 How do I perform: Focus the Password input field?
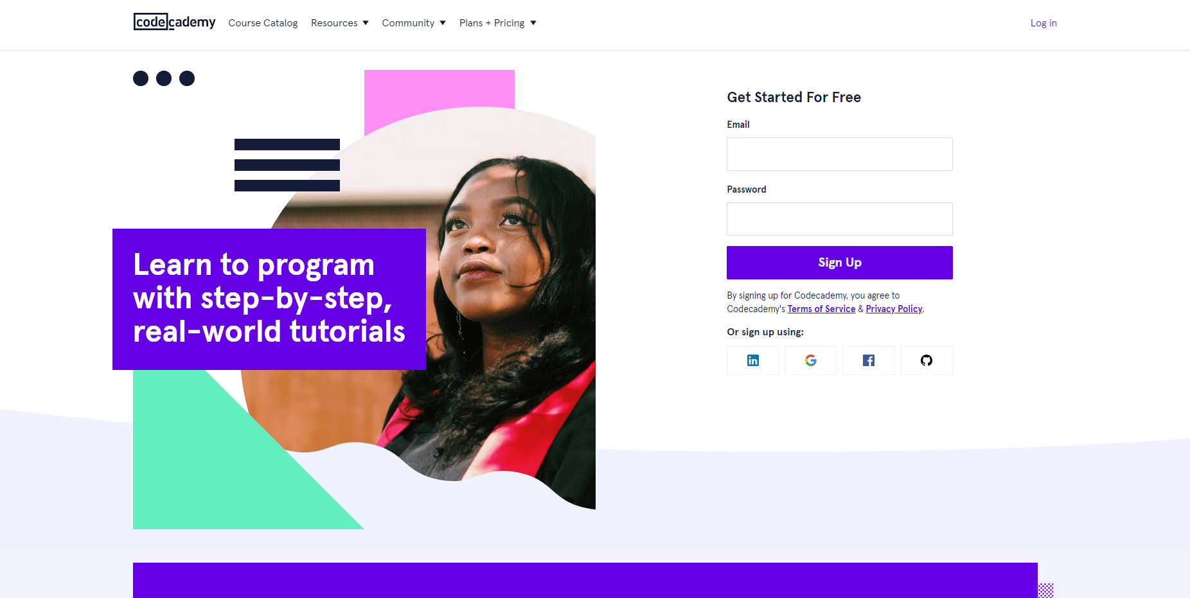click(x=839, y=219)
